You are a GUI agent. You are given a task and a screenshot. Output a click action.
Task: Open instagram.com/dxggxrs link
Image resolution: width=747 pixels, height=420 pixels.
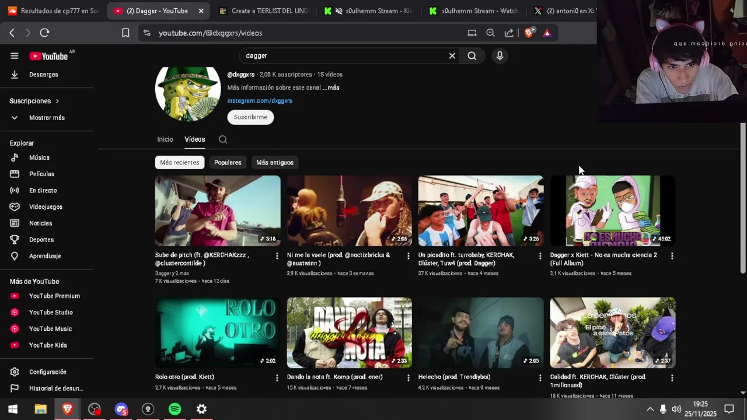pyautogui.click(x=260, y=101)
